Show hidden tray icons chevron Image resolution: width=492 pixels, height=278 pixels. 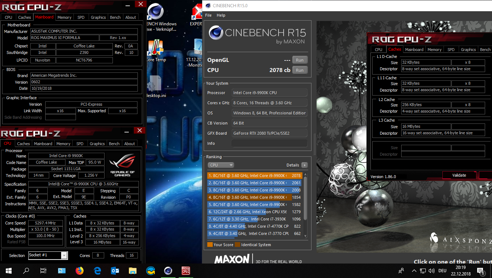click(414, 270)
